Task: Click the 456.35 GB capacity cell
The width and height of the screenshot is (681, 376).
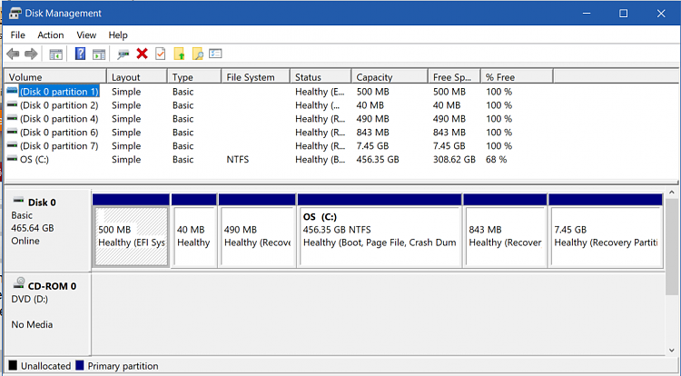Action: point(378,159)
